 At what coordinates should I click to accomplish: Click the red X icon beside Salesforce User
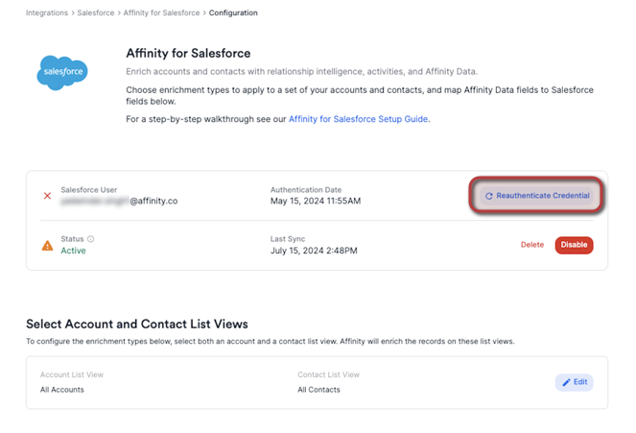[x=47, y=196]
